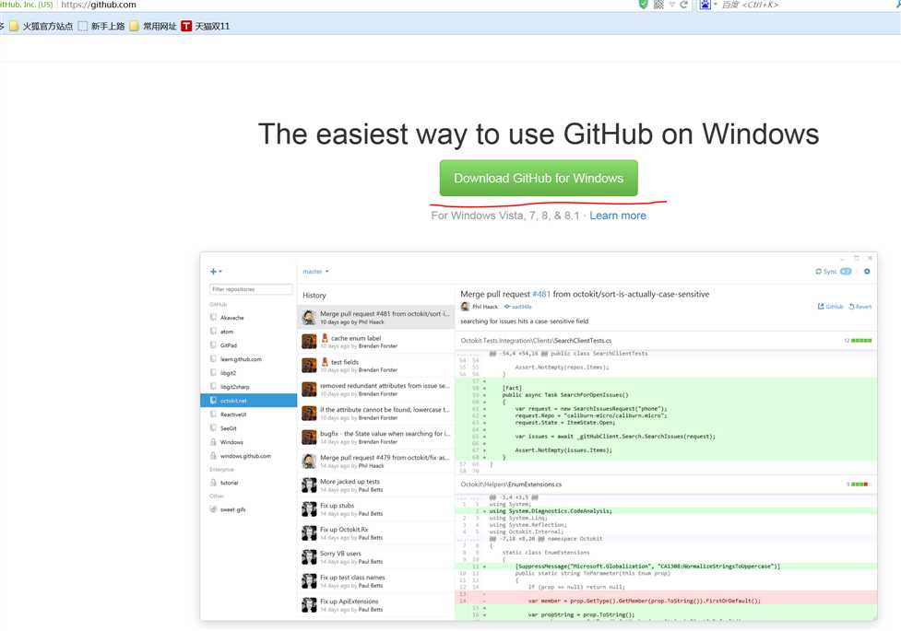
Task: Select commit Merge pull request #481
Action: point(376,318)
